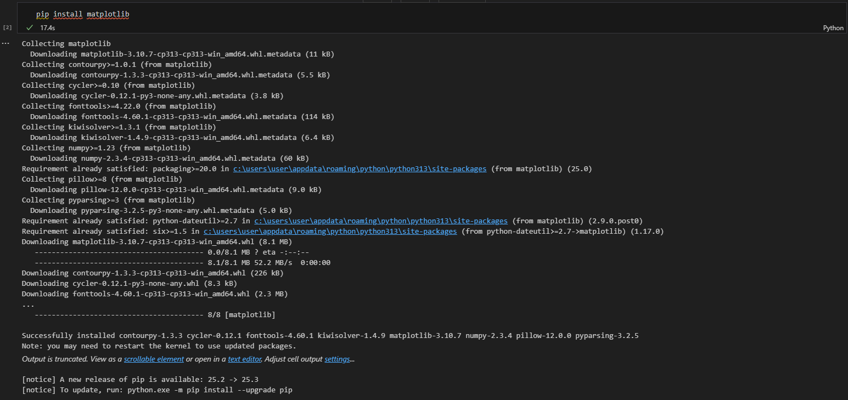Click the 'Collecting pyparsing>=3' line

[x=108, y=200]
